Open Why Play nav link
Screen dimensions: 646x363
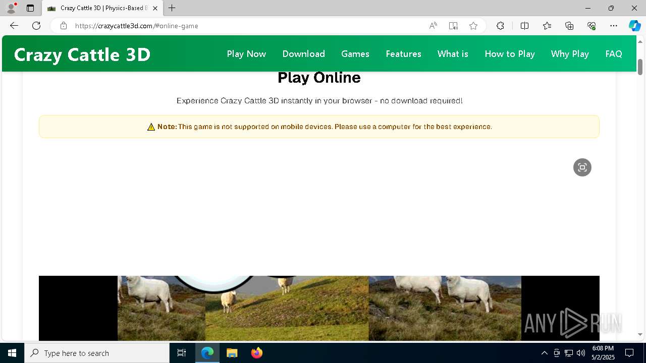coord(570,54)
